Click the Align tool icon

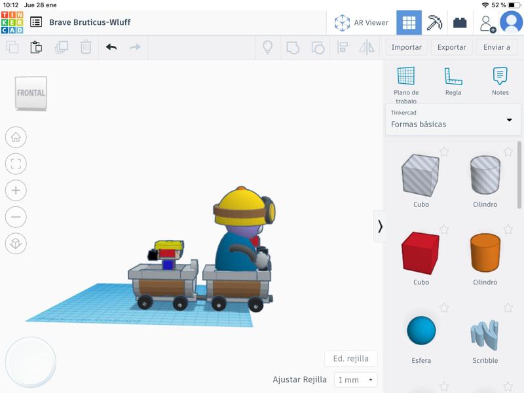pyautogui.click(x=342, y=47)
